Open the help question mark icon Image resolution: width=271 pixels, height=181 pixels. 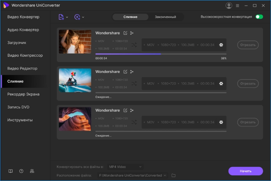21,171
